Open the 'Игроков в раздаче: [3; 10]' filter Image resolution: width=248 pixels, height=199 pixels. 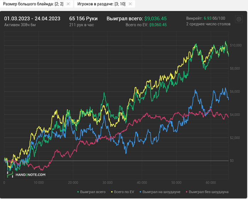(101, 4)
